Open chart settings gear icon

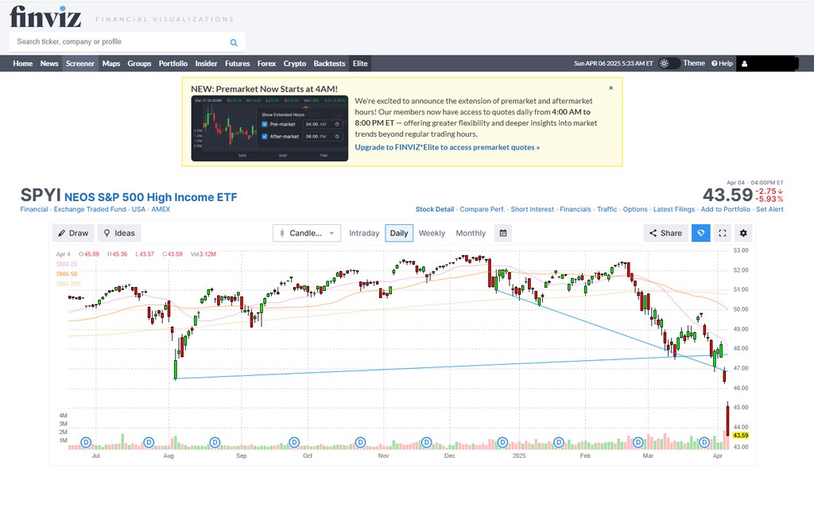click(x=743, y=233)
